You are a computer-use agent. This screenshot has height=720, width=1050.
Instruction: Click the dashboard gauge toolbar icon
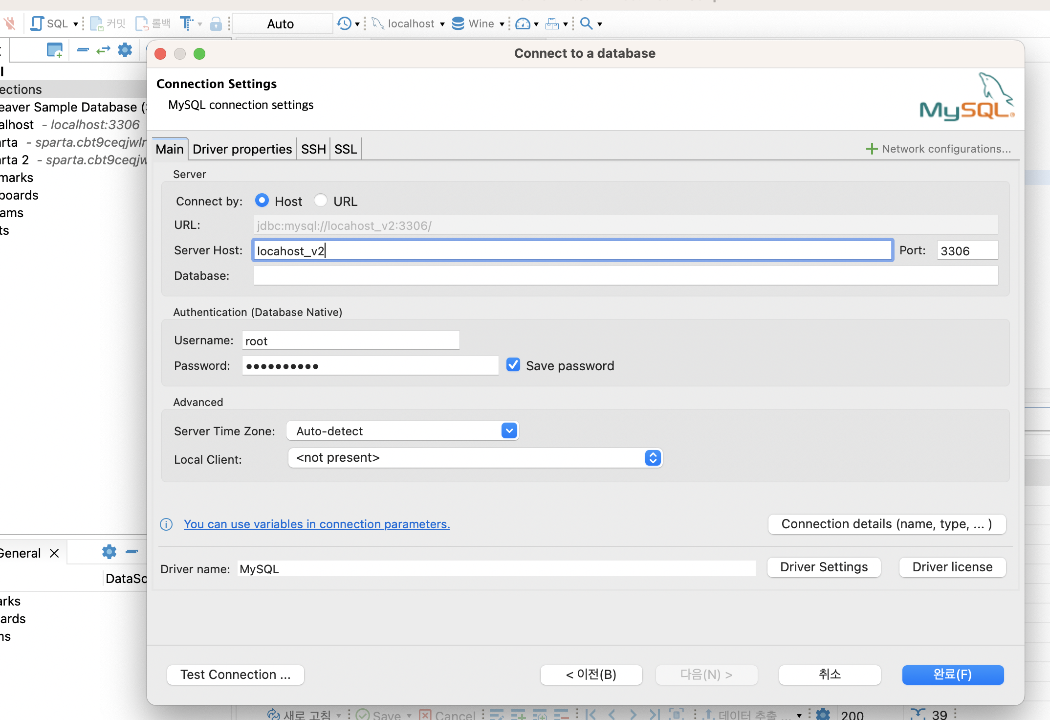click(523, 23)
